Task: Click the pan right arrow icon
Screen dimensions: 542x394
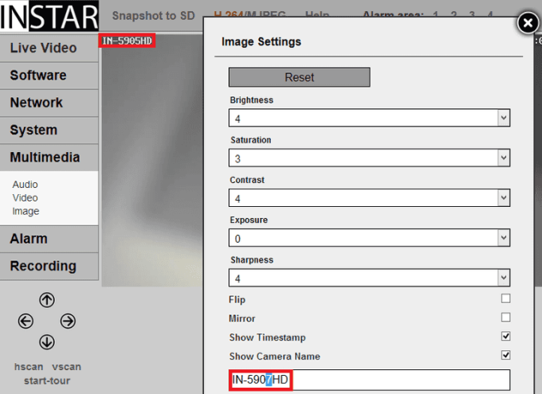Action: click(69, 322)
